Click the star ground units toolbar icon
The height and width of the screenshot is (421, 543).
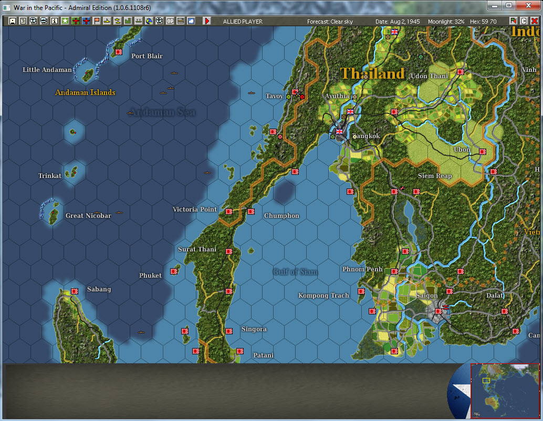tap(65, 21)
